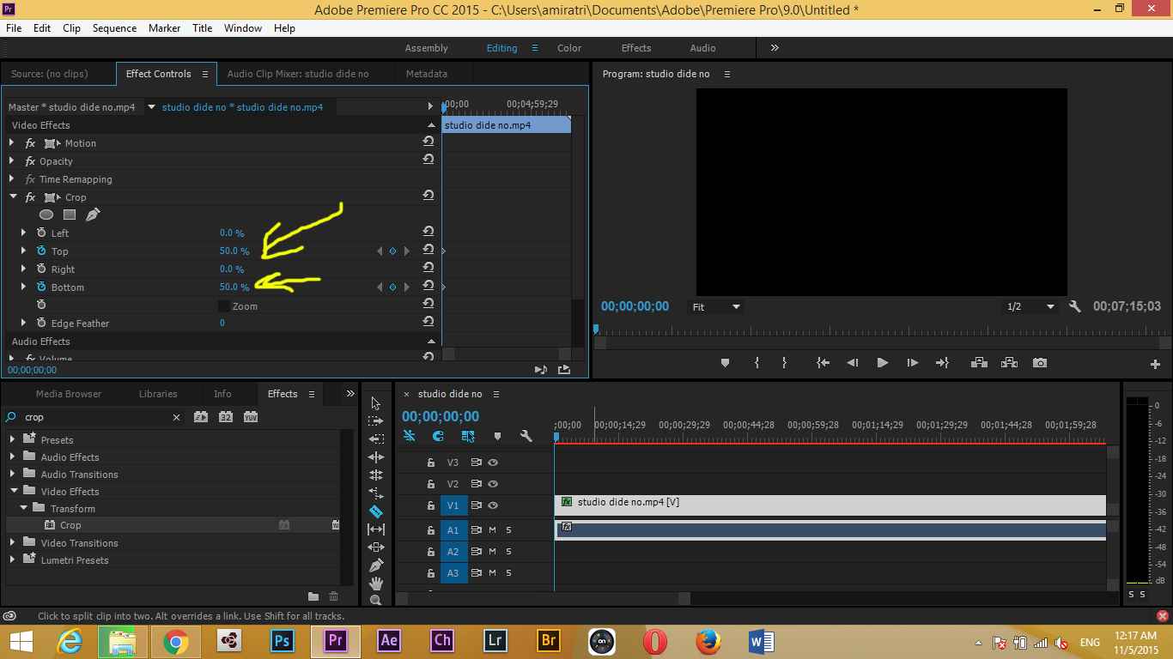Add marker in Program monitor
Screen dimensions: 1173x659
(x=725, y=363)
